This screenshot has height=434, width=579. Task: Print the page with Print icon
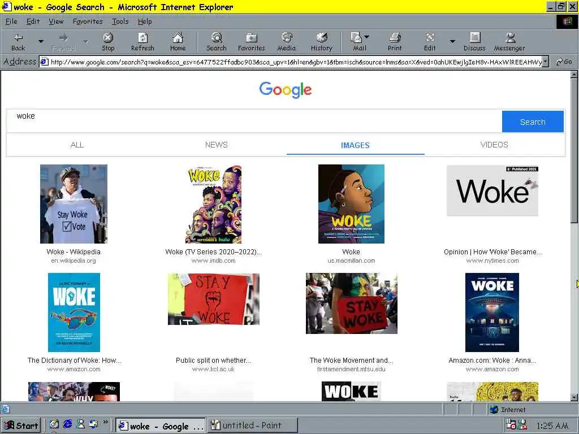(395, 42)
